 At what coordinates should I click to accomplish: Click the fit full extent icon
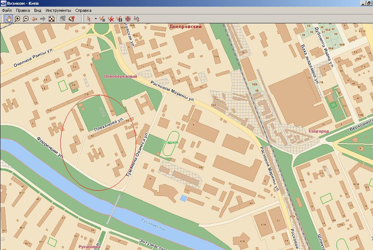tap(52, 19)
